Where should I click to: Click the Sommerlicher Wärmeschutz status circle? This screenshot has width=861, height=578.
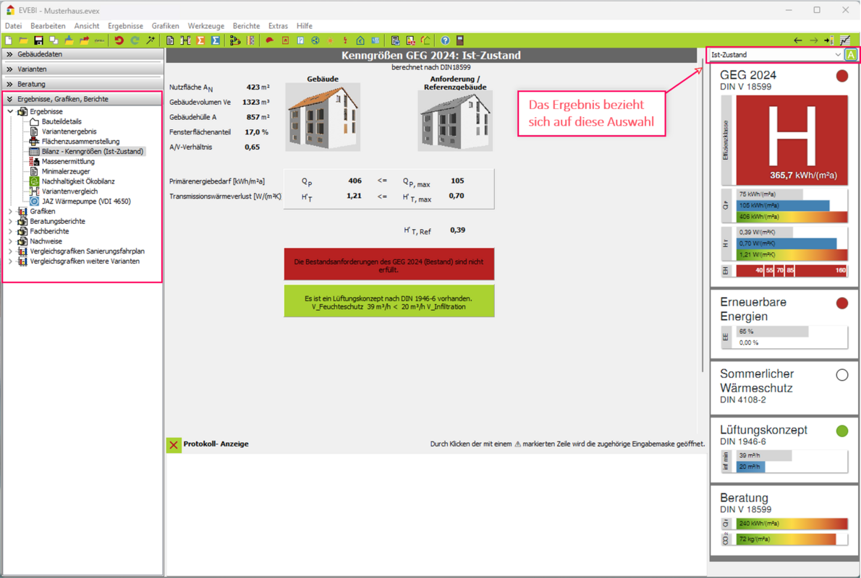tap(841, 375)
